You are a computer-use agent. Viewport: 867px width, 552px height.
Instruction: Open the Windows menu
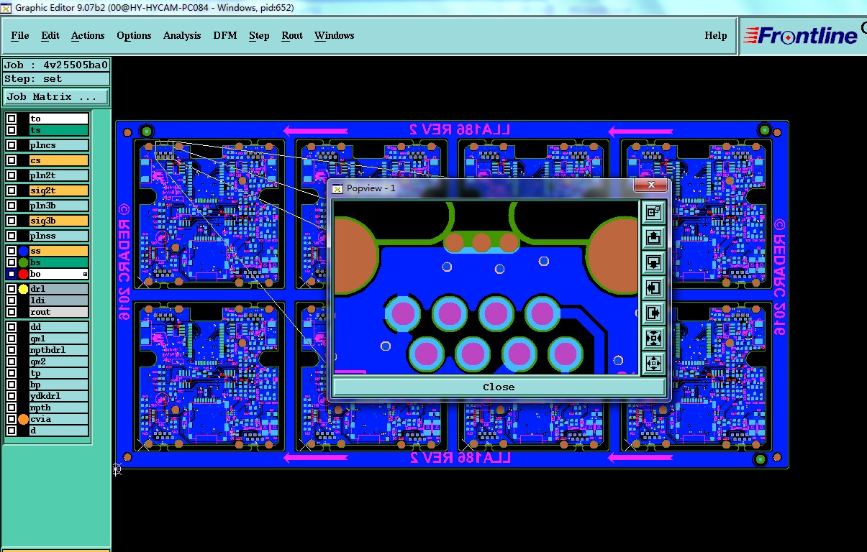click(x=335, y=35)
